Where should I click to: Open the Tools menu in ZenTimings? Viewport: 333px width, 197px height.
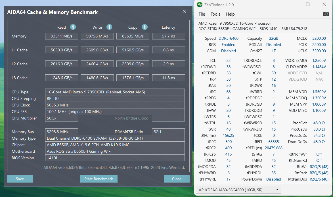[215, 14]
